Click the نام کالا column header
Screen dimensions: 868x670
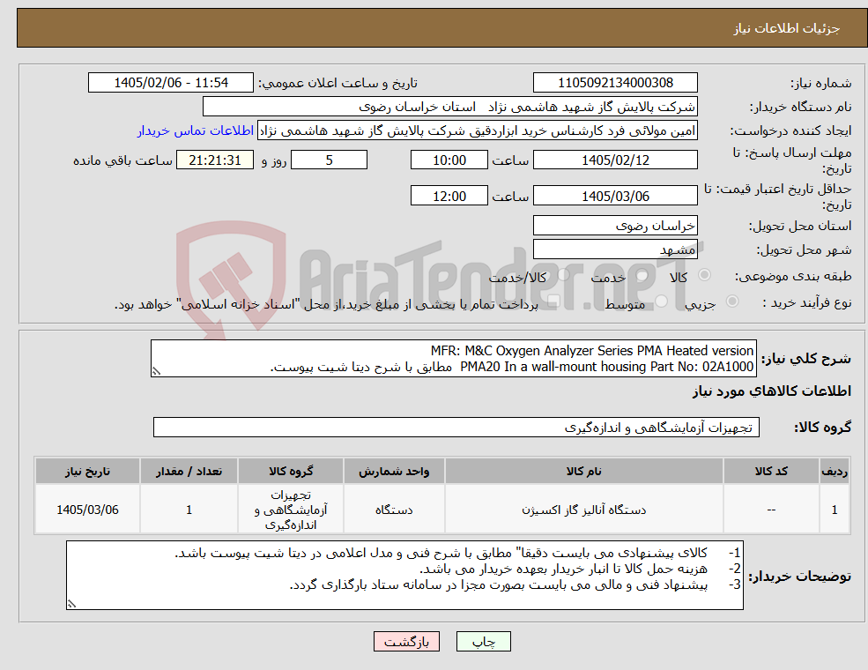click(x=583, y=472)
